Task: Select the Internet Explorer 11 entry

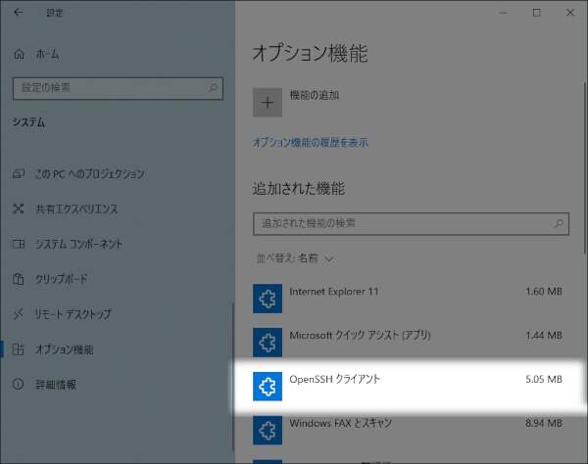Action: pyautogui.click(x=410, y=299)
